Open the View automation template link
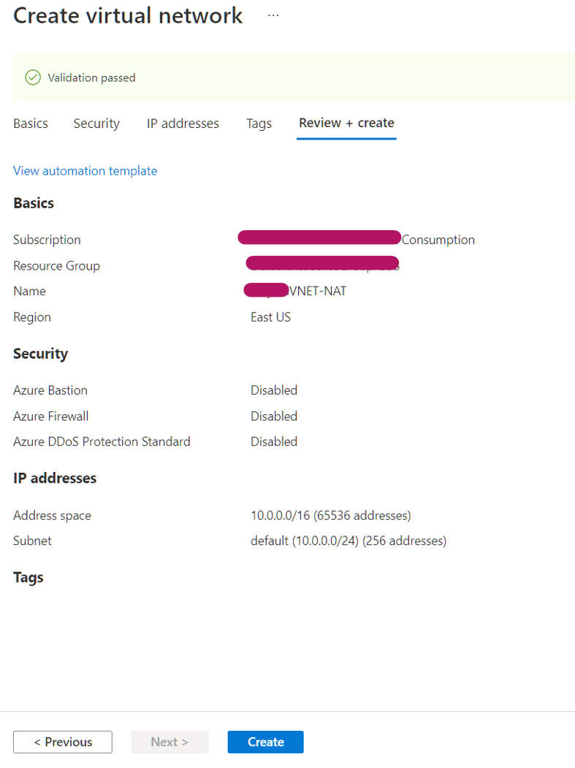The image size is (575, 768). coord(85,171)
